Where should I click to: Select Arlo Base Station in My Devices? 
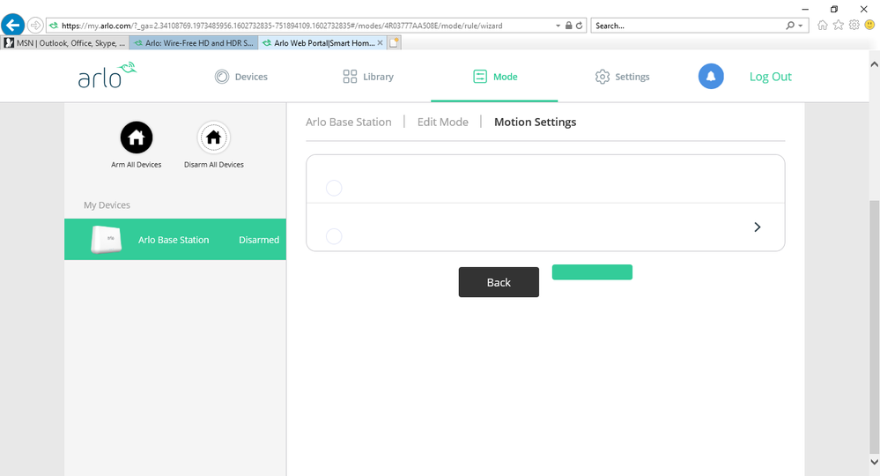pyautogui.click(x=175, y=239)
